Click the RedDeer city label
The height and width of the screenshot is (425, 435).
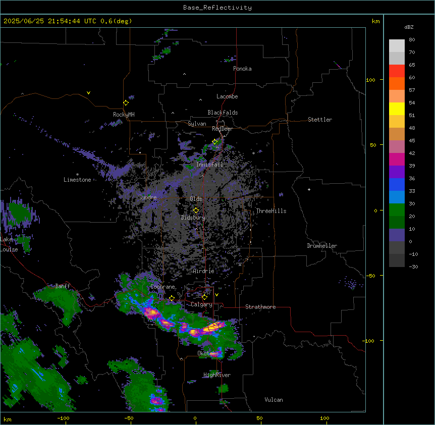(x=222, y=129)
